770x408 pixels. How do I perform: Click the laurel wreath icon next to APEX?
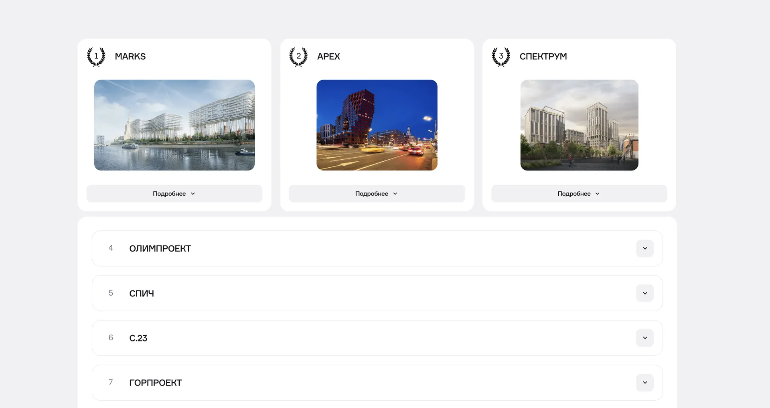[x=299, y=57]
